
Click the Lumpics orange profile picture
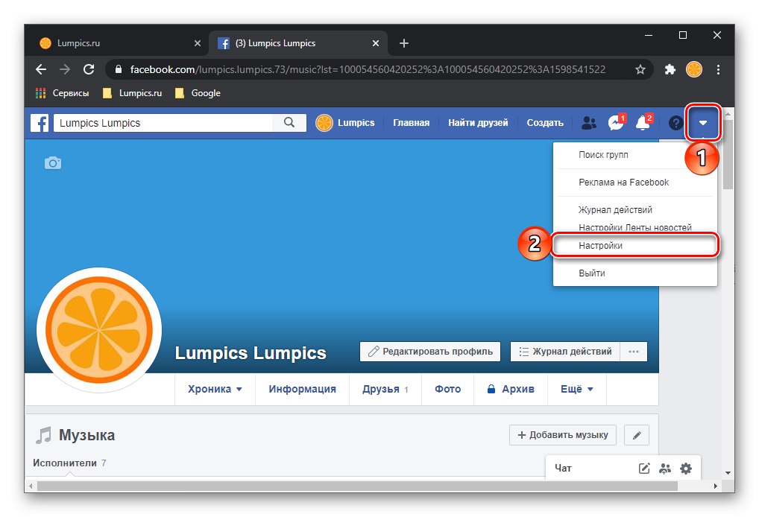click(98, 330)
